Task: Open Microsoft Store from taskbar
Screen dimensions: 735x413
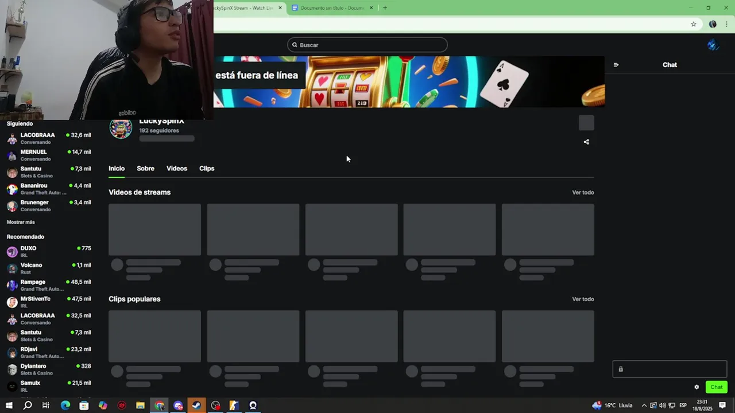Action: tap(84, 406)
